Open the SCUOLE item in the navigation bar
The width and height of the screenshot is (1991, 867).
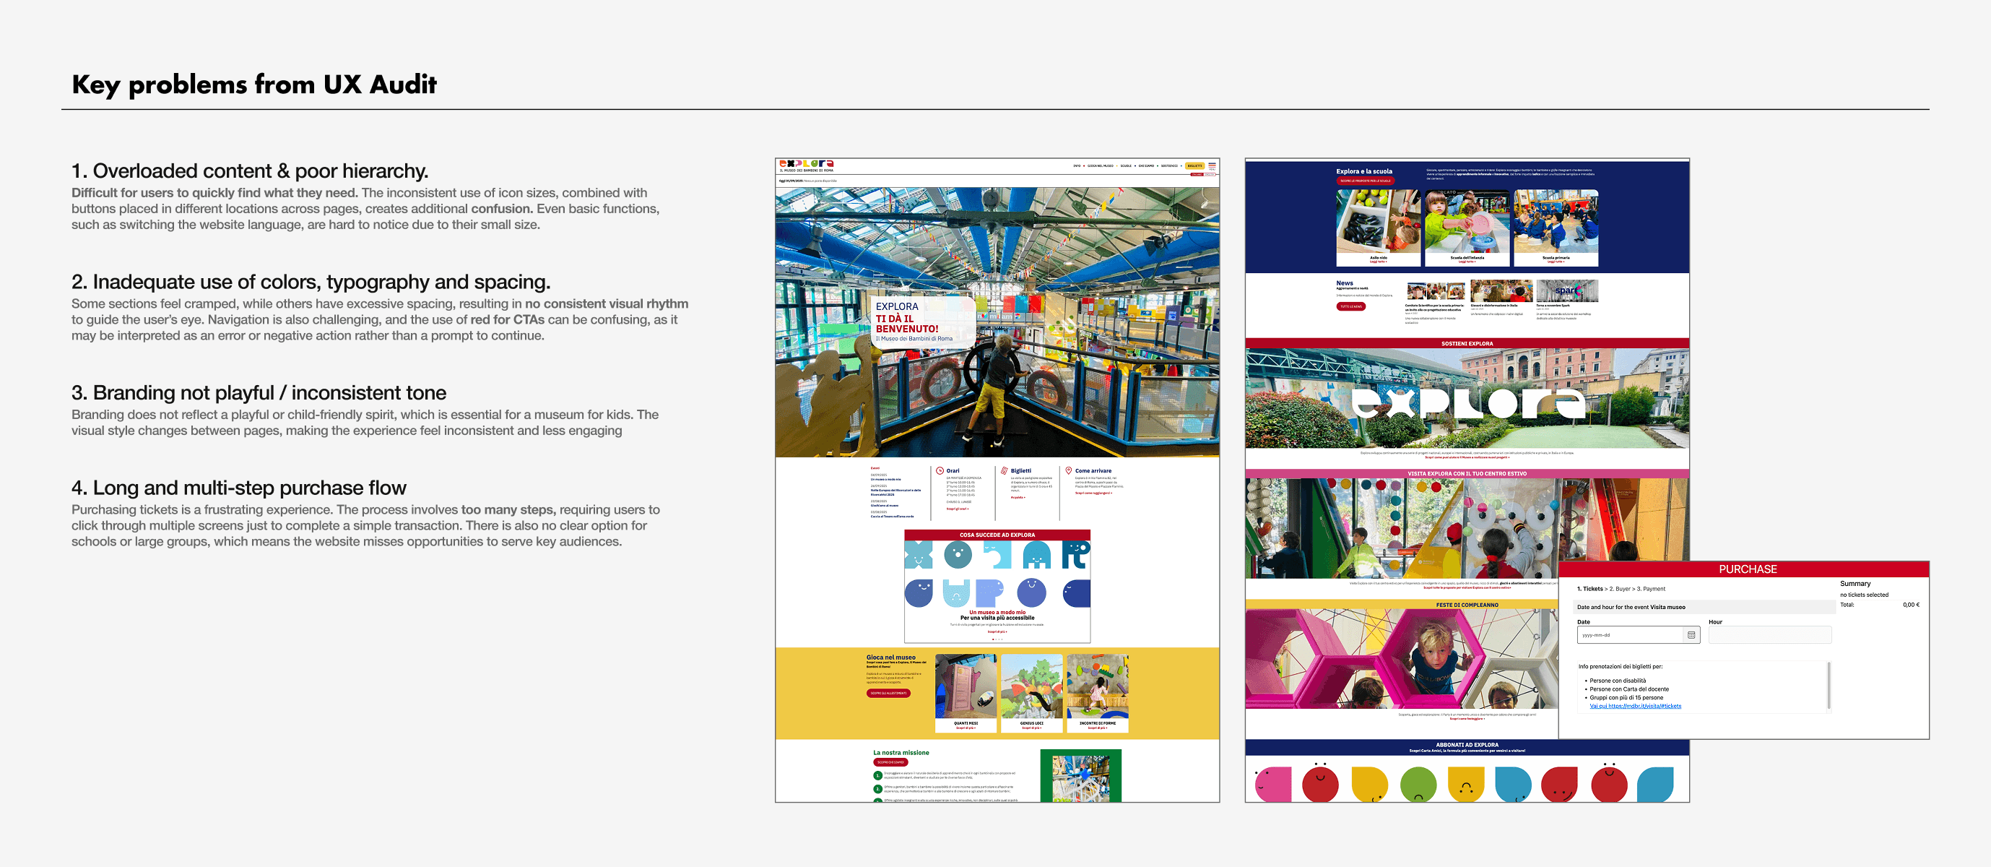(x=1125, y=165)
